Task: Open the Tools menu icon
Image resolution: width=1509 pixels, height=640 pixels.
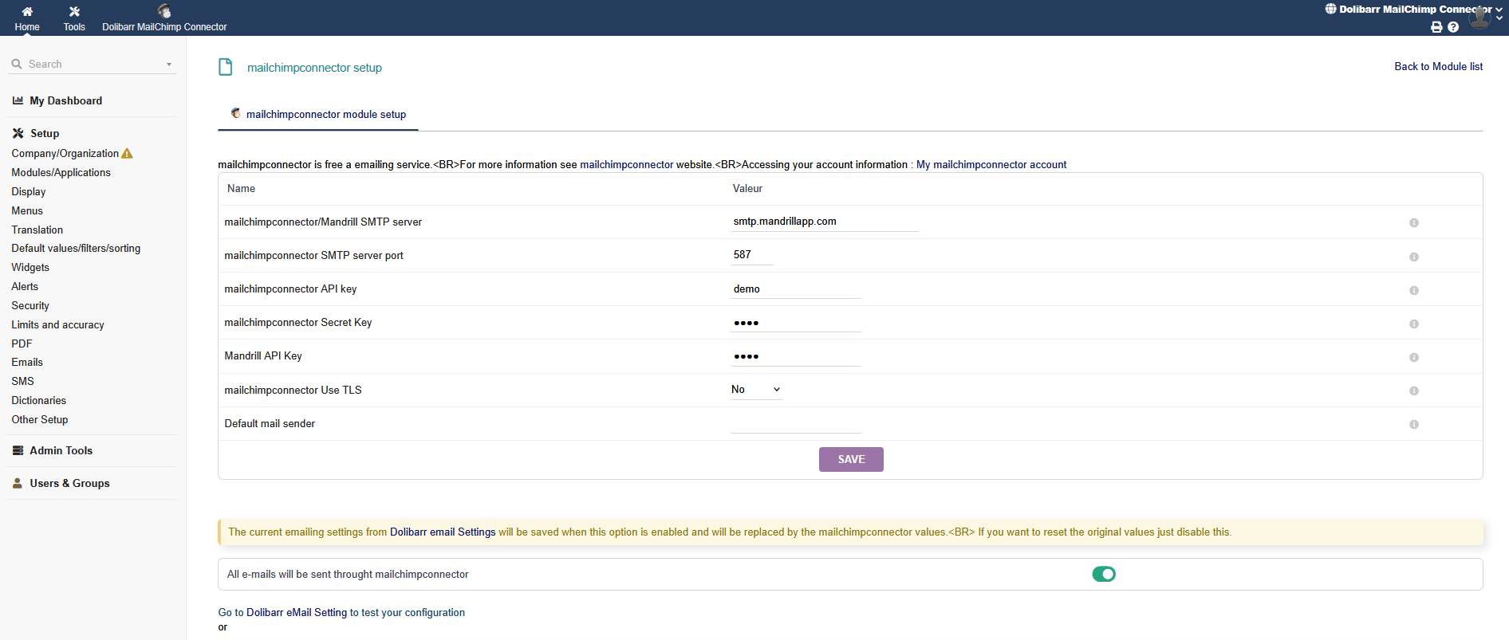Action: click(x=74, y=12)
